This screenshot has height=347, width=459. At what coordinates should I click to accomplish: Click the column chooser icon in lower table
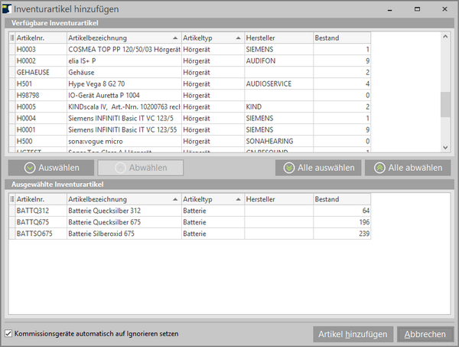click(11, 199)
